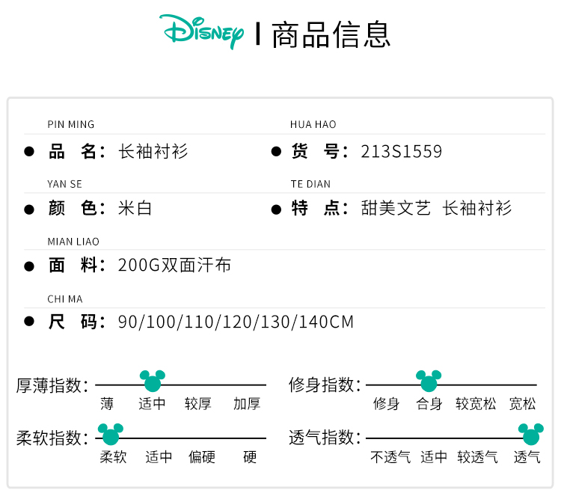Click the Mickey marker on 厚薄指数 slider
Screen dimensions: 561x490
(x=153, y=381)
